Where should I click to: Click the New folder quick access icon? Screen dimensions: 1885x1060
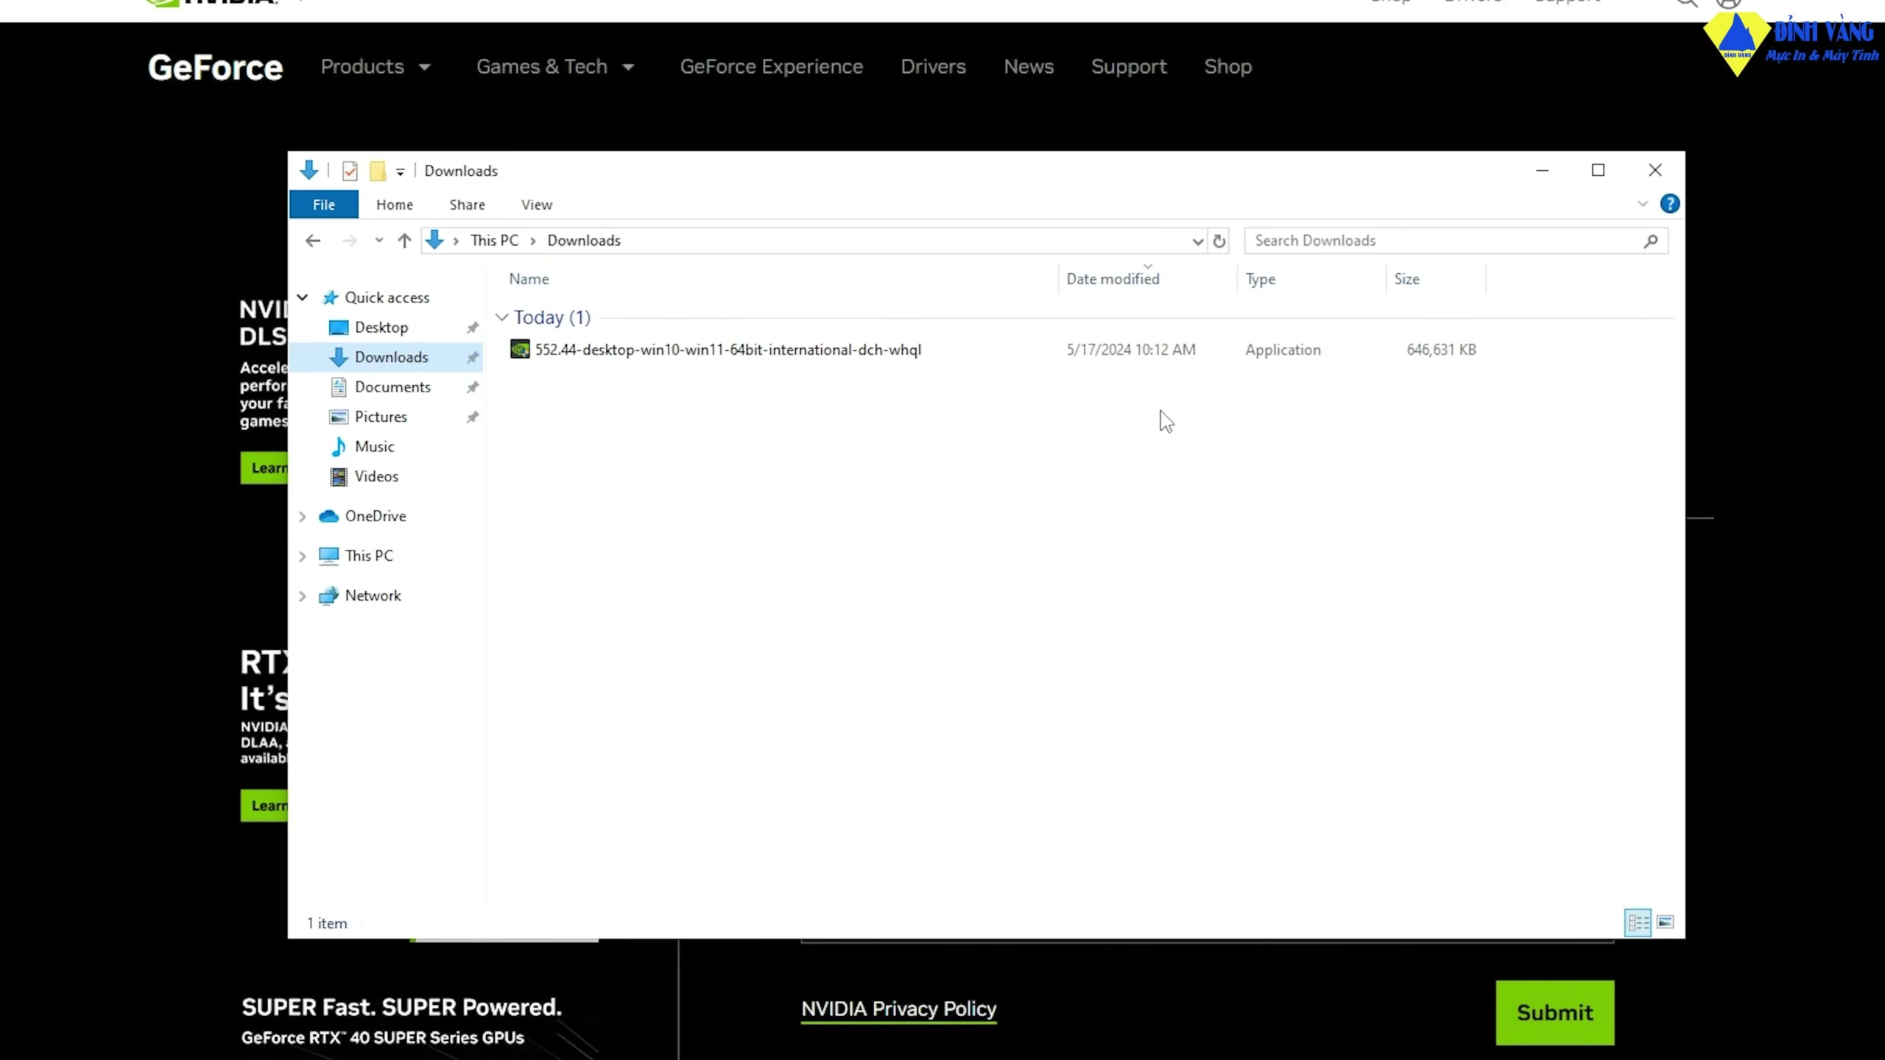point(378,172)
